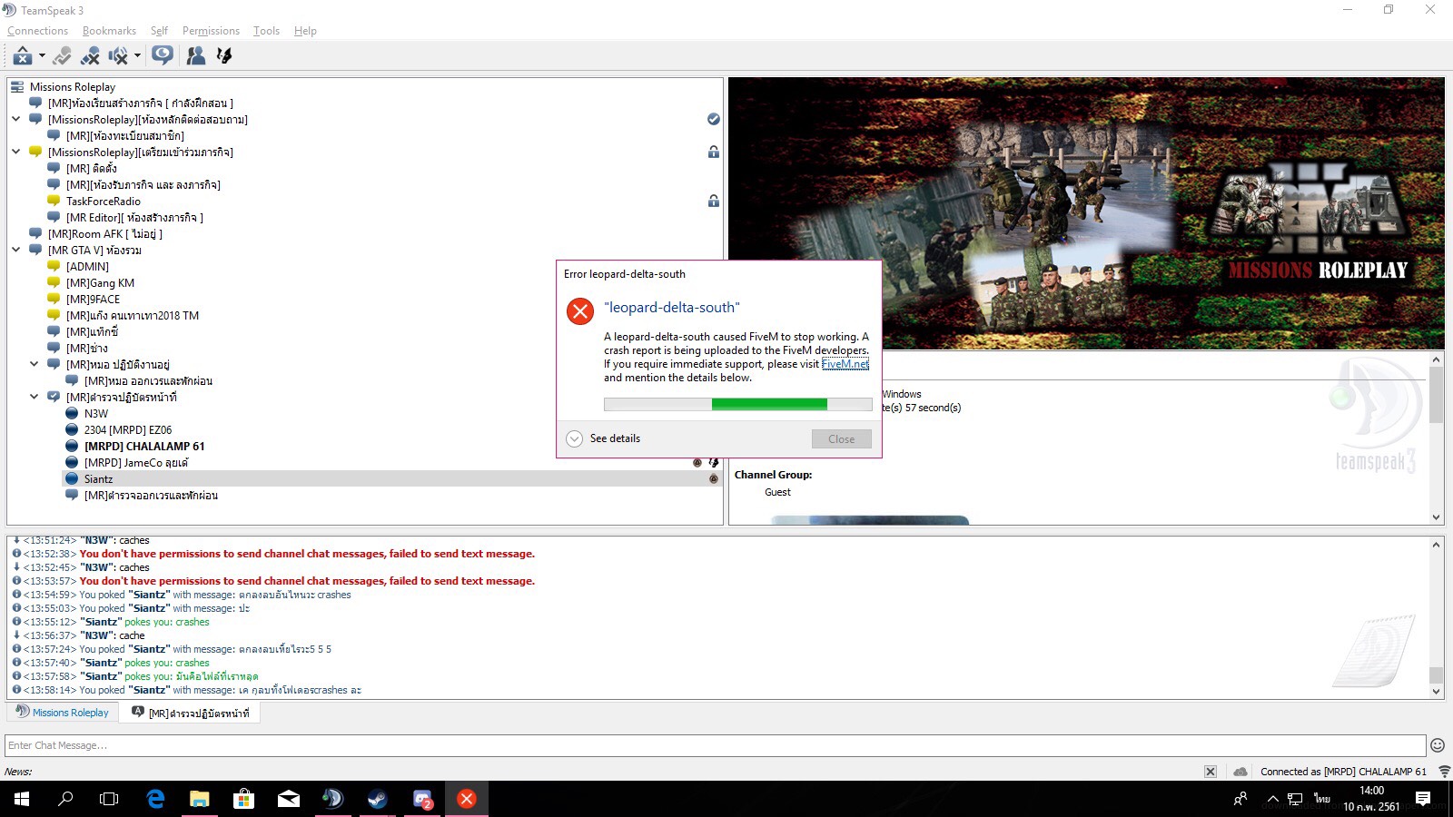Disconnect from the current server

[x=22, y=55]
